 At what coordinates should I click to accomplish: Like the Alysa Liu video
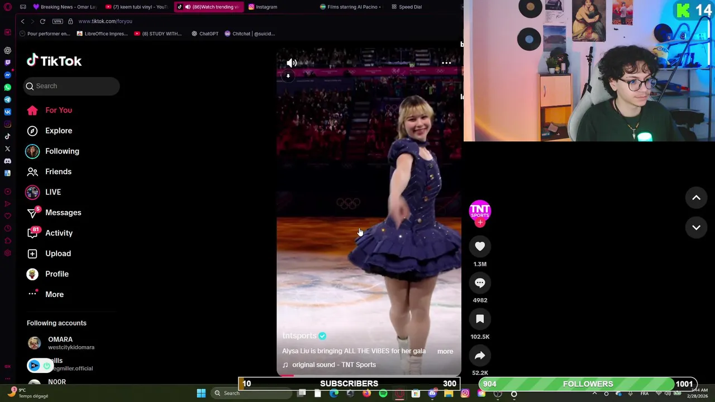coord(480,246)
